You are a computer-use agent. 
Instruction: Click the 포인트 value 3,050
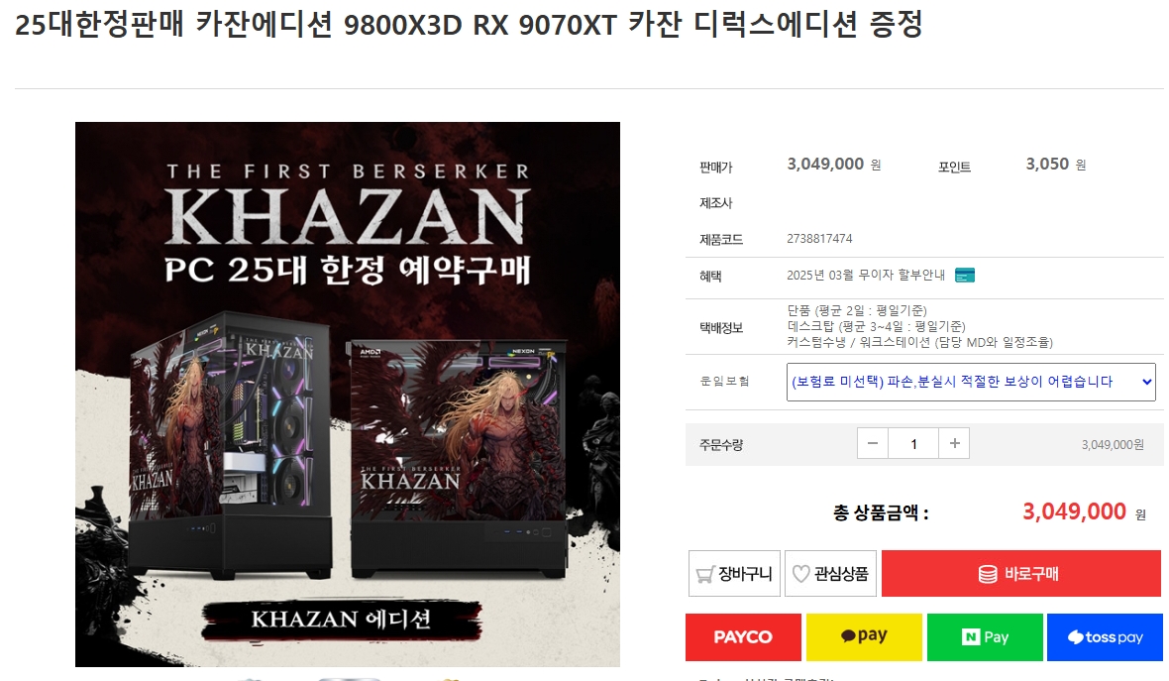click(x=1047, y=165)
